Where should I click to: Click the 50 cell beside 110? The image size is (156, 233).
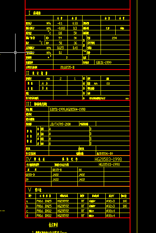pyautogui.click(x=75, y=33)
